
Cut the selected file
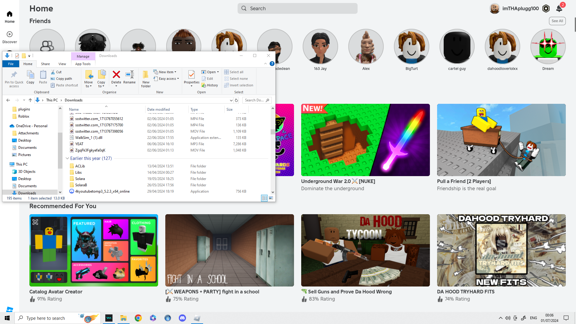pos(56,72)
